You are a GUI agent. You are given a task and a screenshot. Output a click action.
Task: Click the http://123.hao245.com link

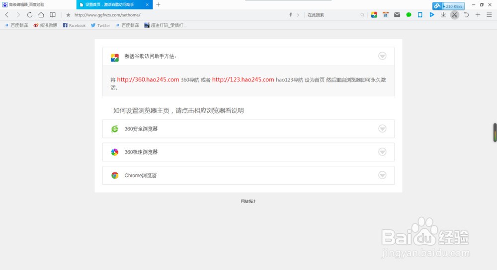pyautogui.click(x=243, y=80)
